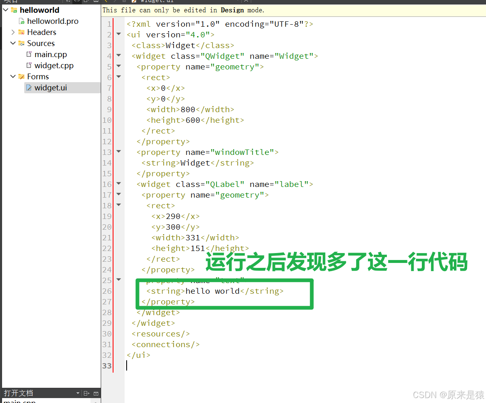This screenshot has width=486, height=403.
Task: Open widget.ui form file
Action: [x=51, y=88]
